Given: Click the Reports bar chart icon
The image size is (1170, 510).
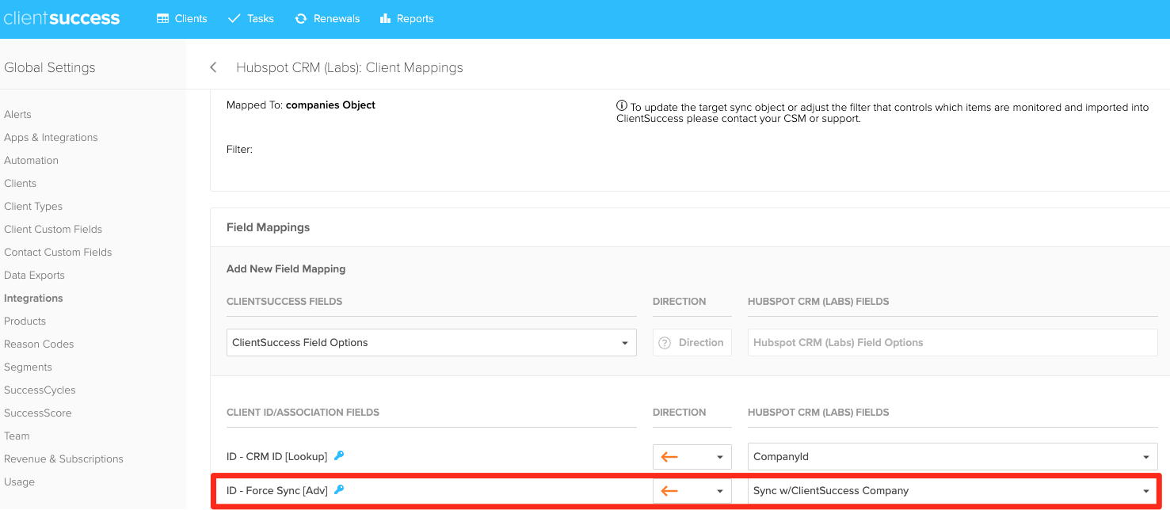Looking at the screenshot, I should (386, 18).
